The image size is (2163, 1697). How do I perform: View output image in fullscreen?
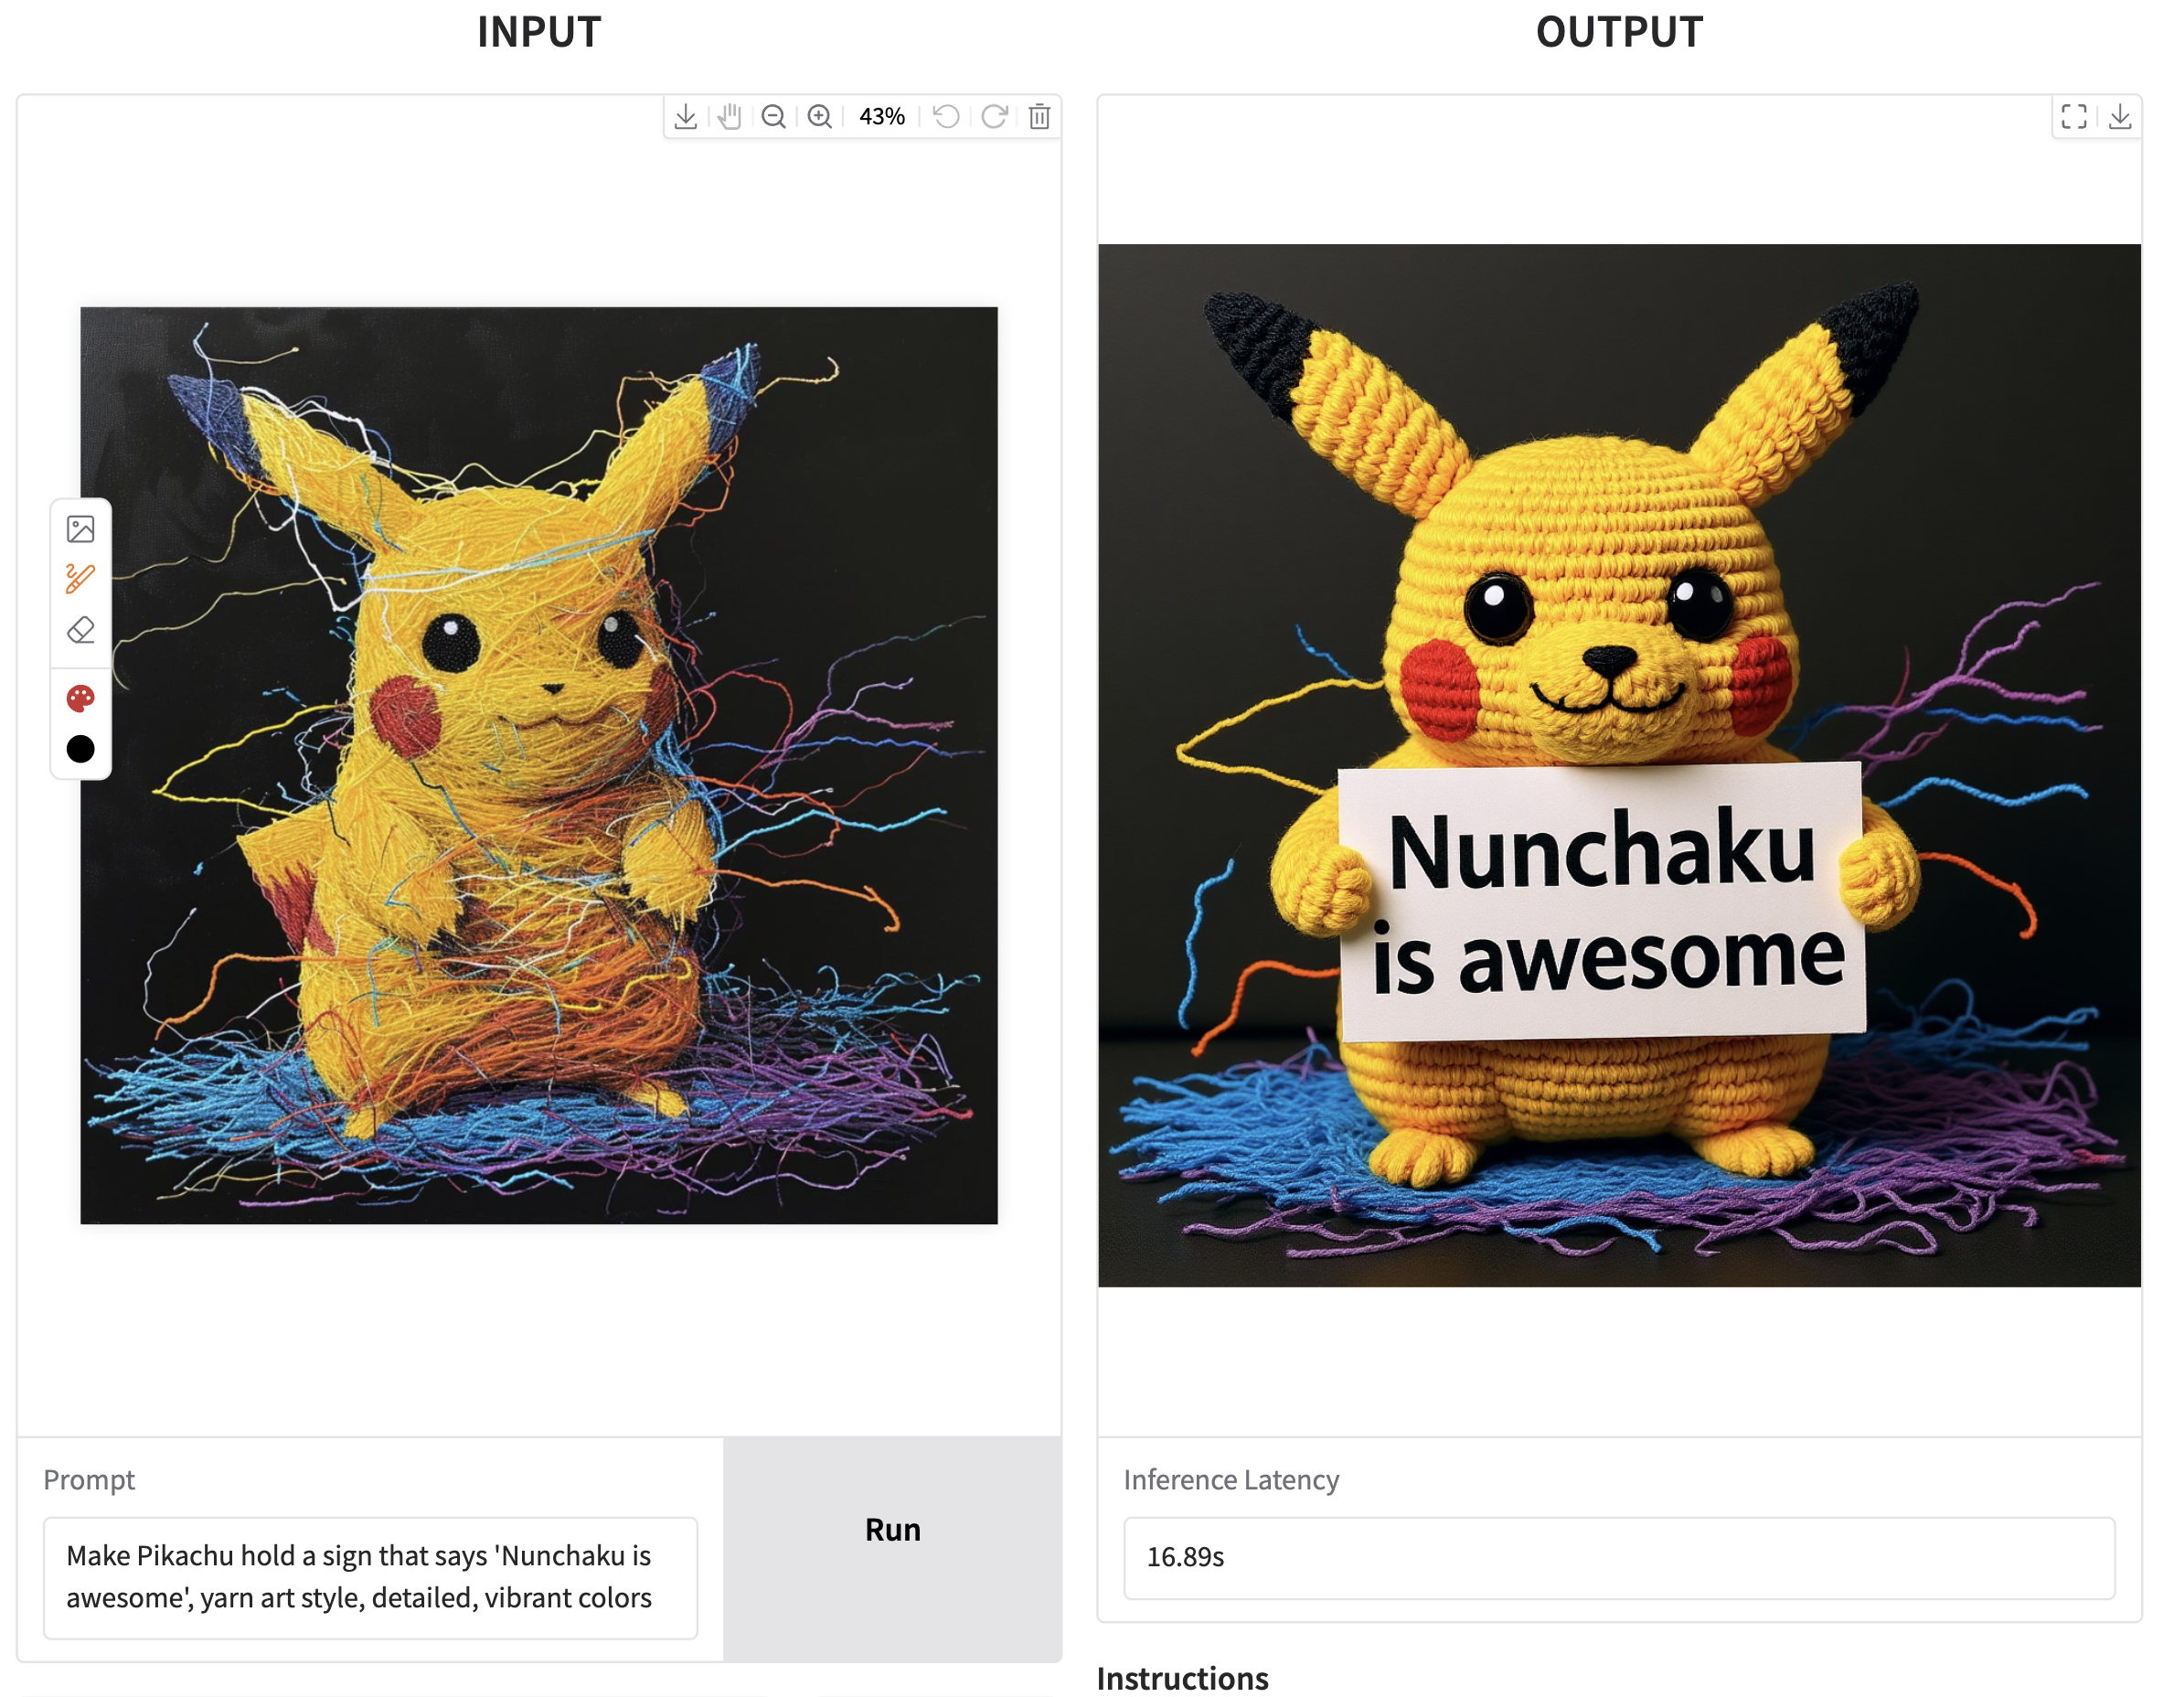[x=2074, y=117]
